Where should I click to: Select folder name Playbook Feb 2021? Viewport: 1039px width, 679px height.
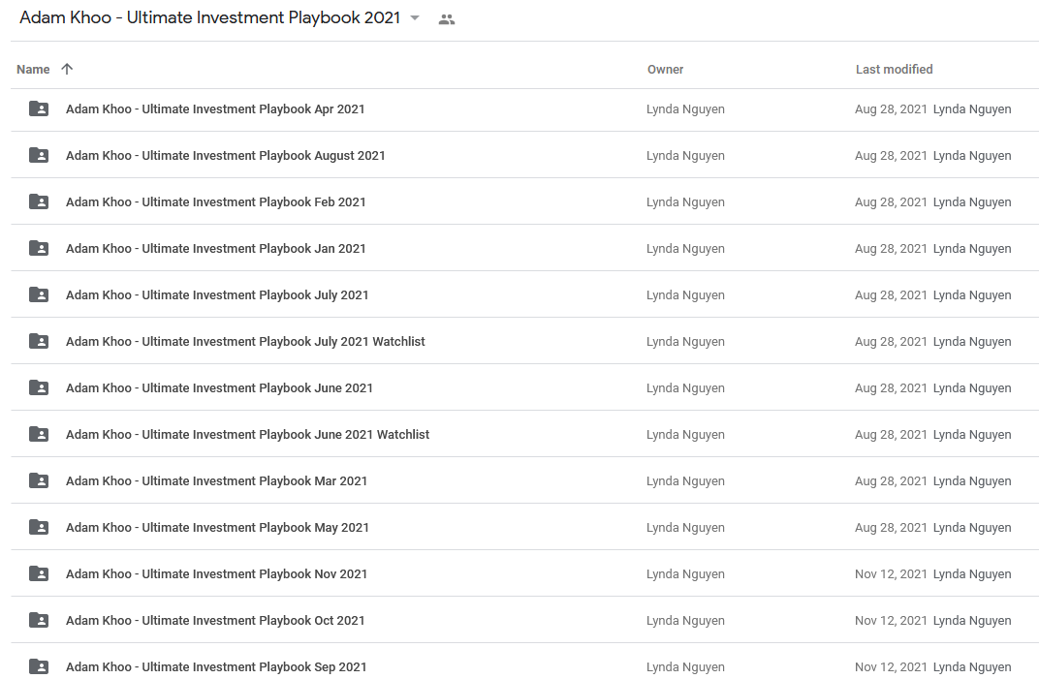(216, 202)
